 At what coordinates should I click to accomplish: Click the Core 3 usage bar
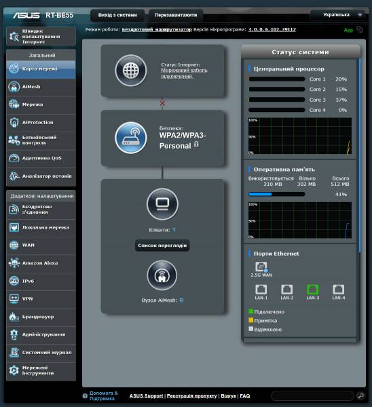277,100
